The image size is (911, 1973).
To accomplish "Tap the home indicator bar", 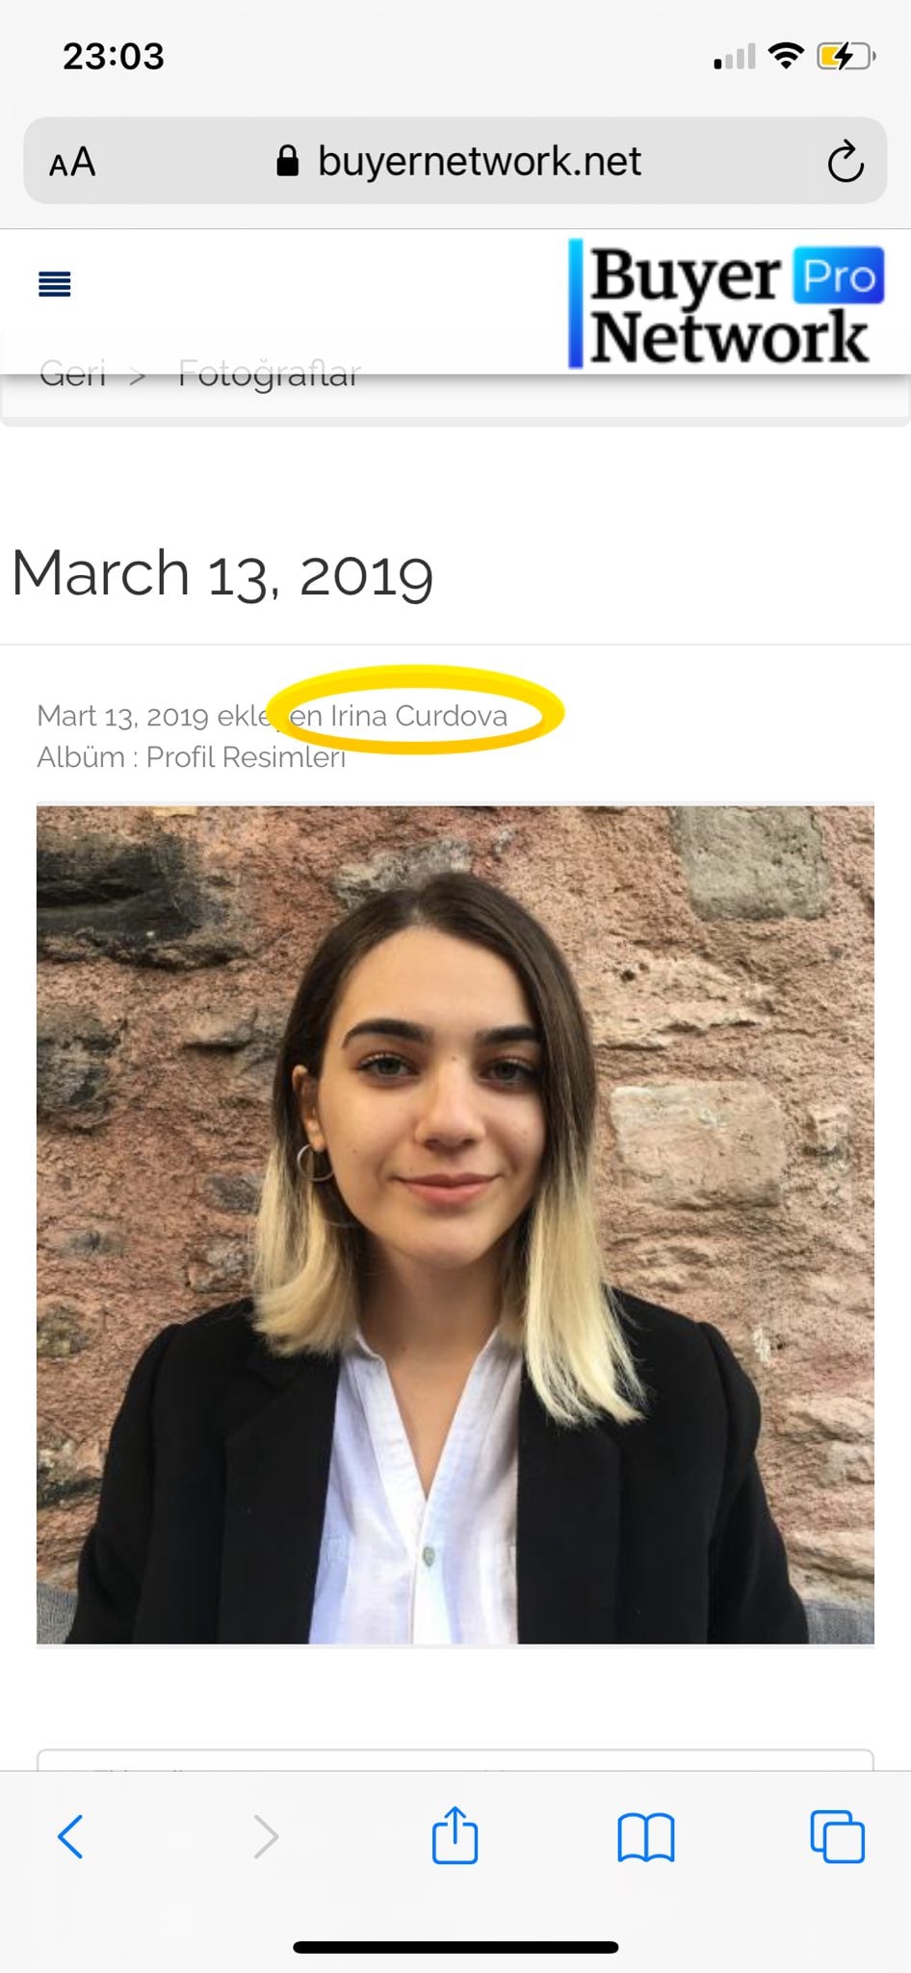I will [455, 1947].
